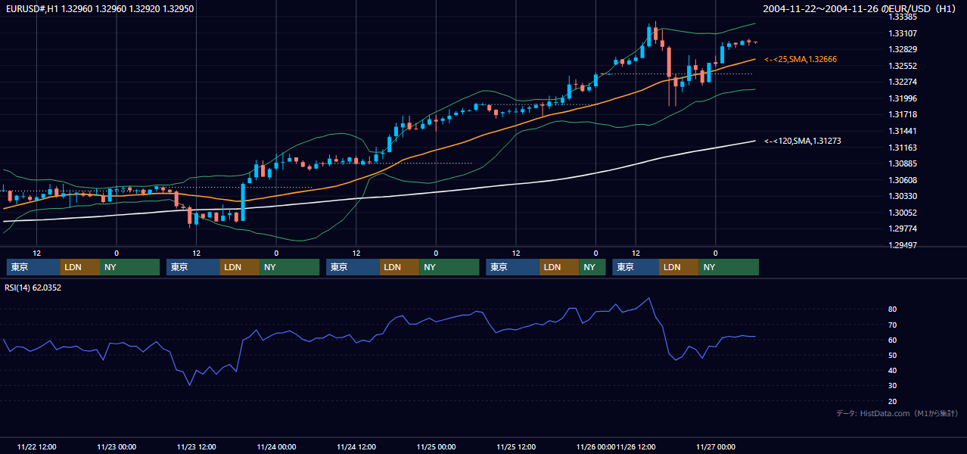Viewport: 967px width, 454px height.
Task: Click the RSI(14) 62.0352 indicator label
Action: (x=33, y=288)
